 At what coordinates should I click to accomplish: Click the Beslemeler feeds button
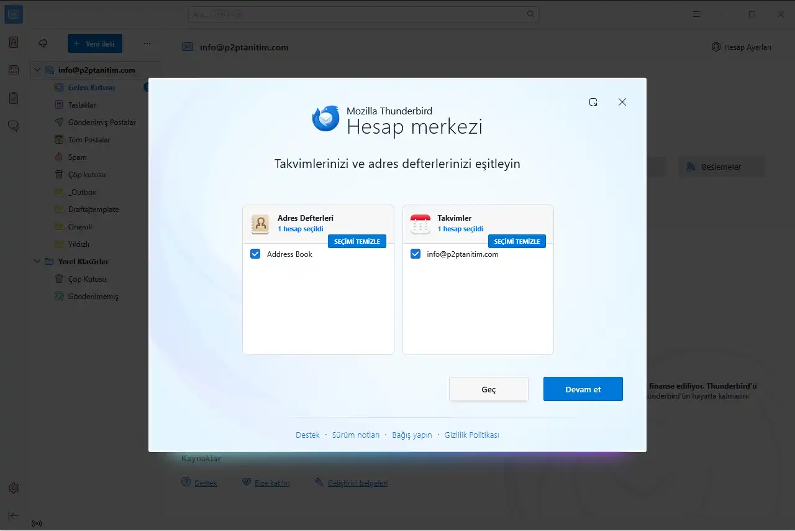click(x=721, y=167)
